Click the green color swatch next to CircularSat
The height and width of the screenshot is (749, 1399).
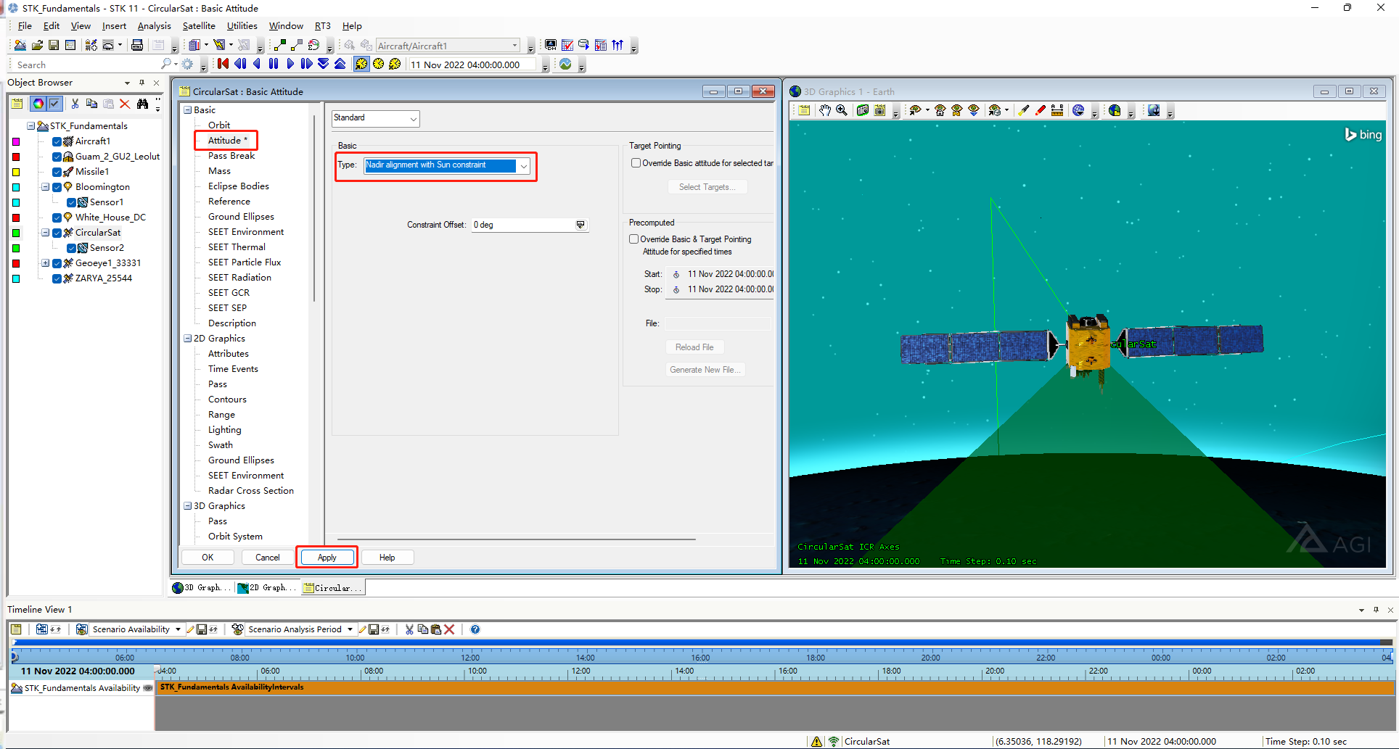point(15,232)
